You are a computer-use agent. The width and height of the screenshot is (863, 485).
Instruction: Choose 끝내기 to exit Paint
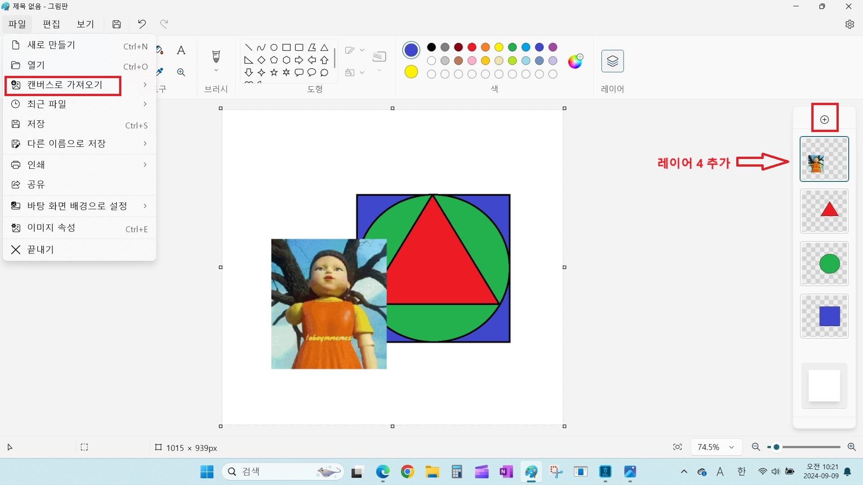point(80,250)
